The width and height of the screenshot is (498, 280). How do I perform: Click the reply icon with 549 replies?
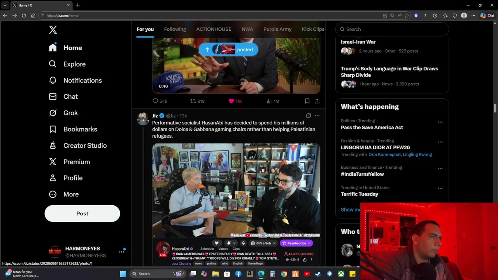point(155,101)
